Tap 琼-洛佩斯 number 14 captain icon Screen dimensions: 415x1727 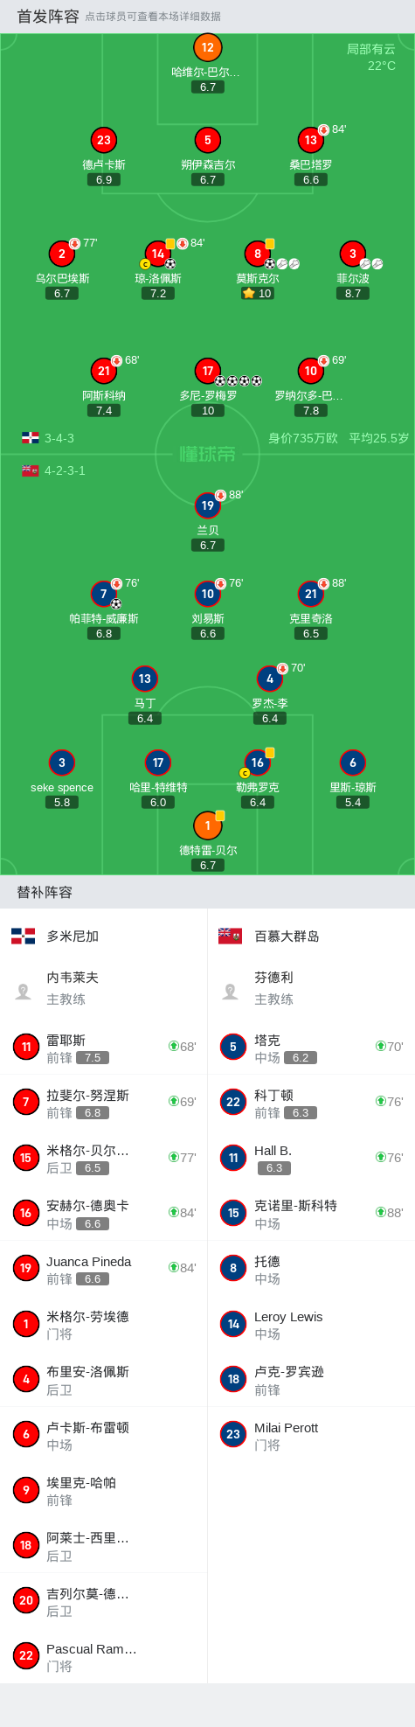coord(157,254)
